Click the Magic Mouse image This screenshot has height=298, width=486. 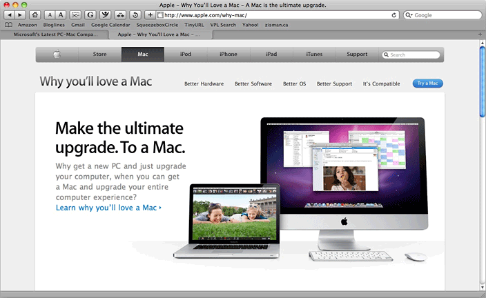click(416, 257)
